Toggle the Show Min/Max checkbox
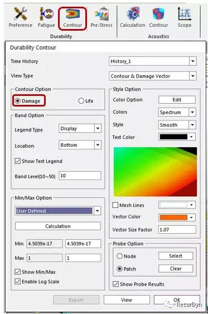208x314 pixels. (18, 272)
